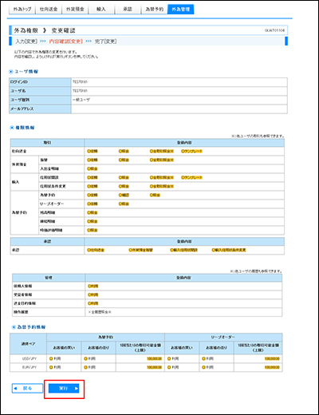Click テンプレート in the 仕向送金 row
Viewport: 319px width, 415px height.
click(x=191, y=152)
